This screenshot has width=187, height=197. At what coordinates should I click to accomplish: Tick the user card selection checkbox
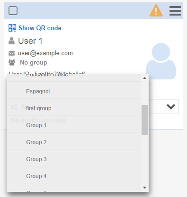13,11
